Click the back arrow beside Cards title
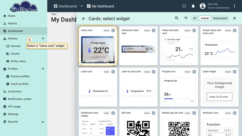Screen dimensions: 242x136 coord(84,19)
